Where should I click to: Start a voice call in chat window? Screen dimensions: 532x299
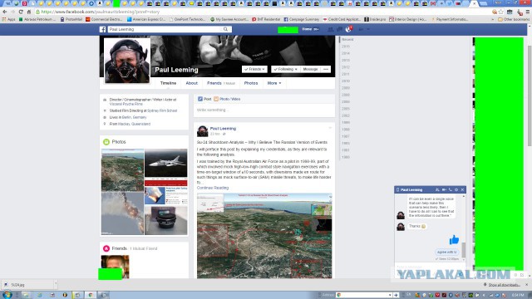point(451,190)
